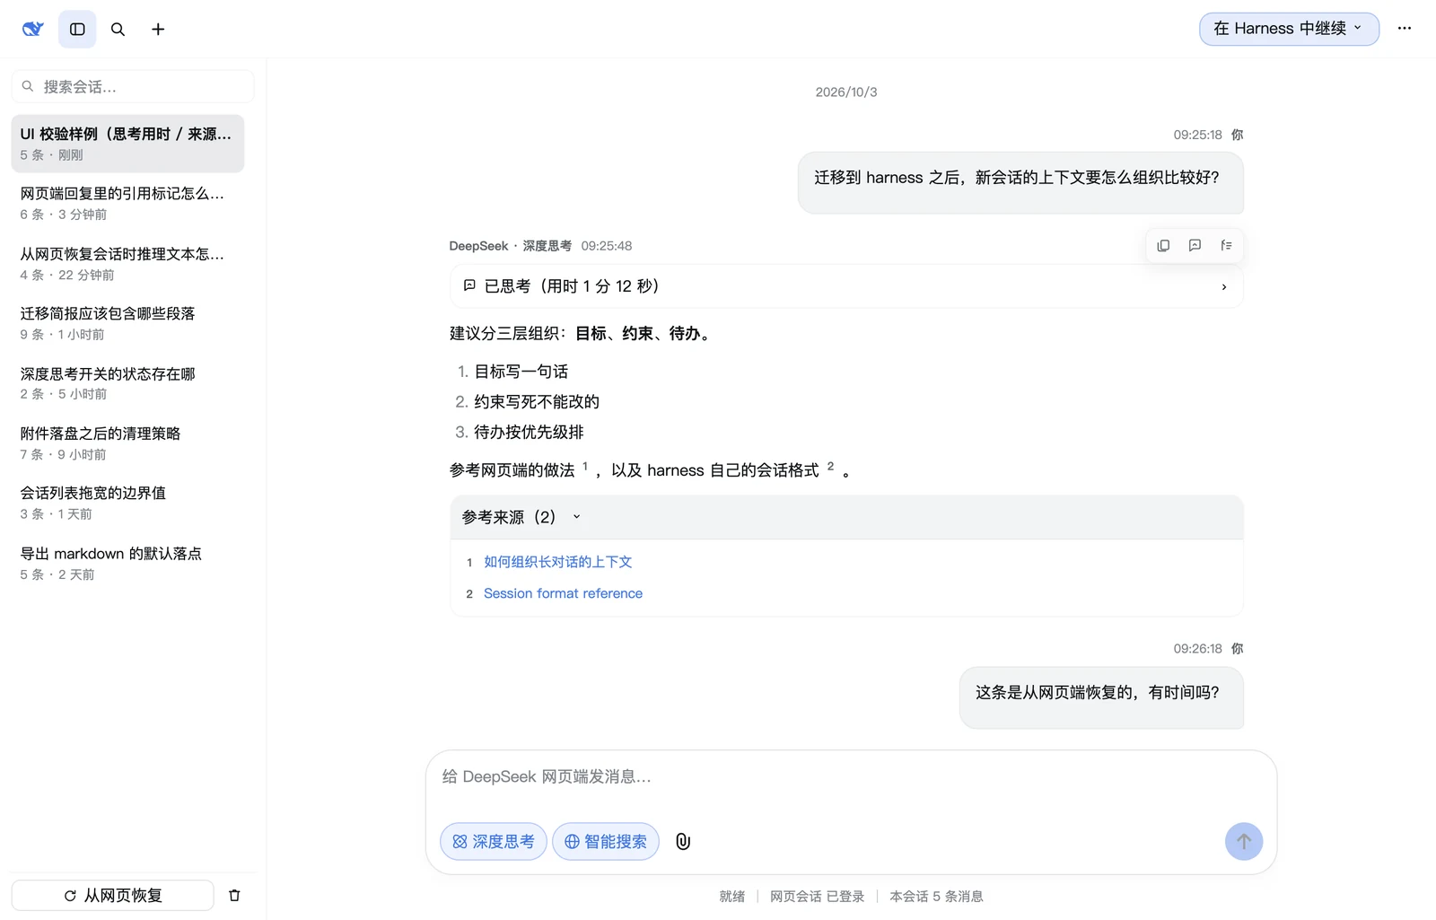The image size is (1436, 920).
Task: Click the list item 待办按优先级排
Action: 529,433
